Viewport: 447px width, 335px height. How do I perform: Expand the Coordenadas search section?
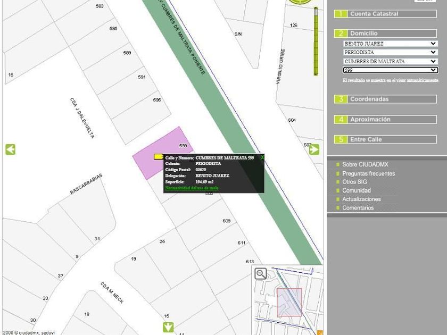coord(385,99)
